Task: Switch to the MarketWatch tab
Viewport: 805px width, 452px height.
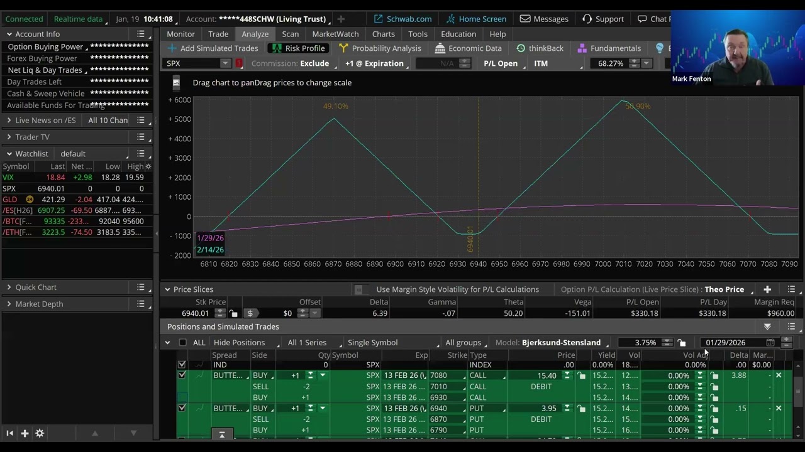Action: point(335,34)
